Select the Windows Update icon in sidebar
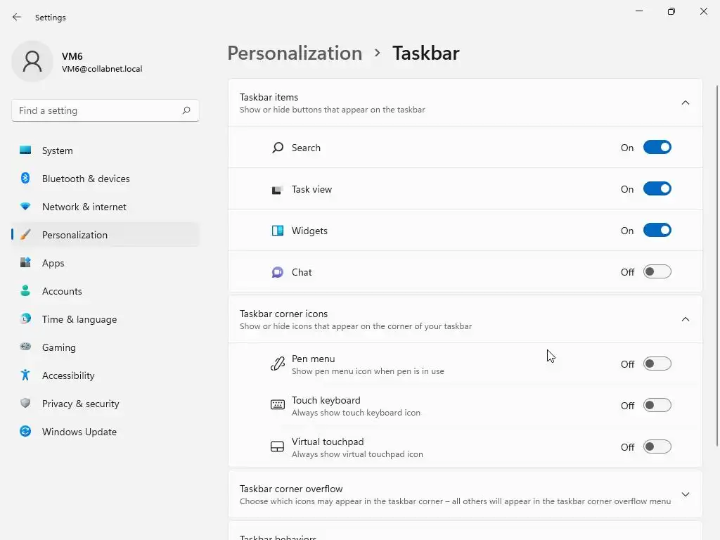The width and height of the screenshot is (720, 540). [25, 432]
